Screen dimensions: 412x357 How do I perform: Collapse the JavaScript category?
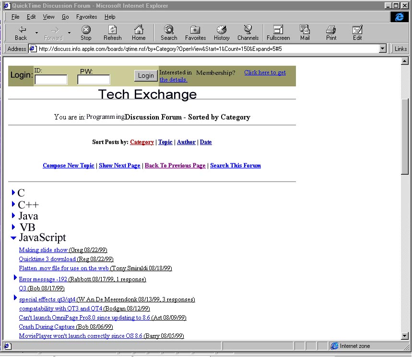13,238
